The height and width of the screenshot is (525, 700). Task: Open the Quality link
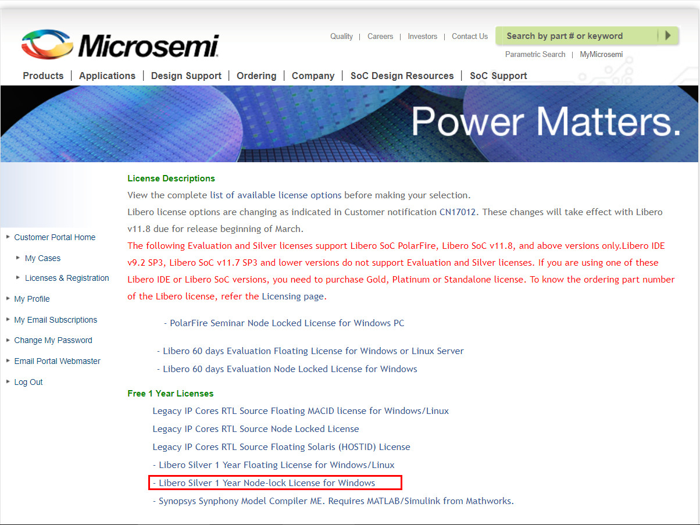pyautogui.click(x=341, y=36)
